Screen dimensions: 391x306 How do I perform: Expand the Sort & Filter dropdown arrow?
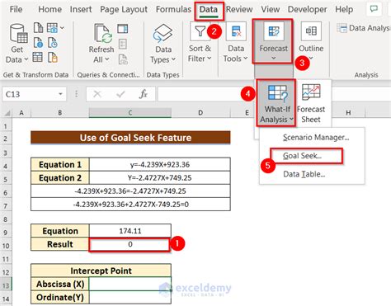[x=210, y=59]
